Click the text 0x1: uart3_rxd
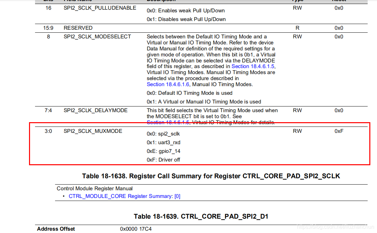377x233 pixels. pyautogui.click(x=163, y=142)
